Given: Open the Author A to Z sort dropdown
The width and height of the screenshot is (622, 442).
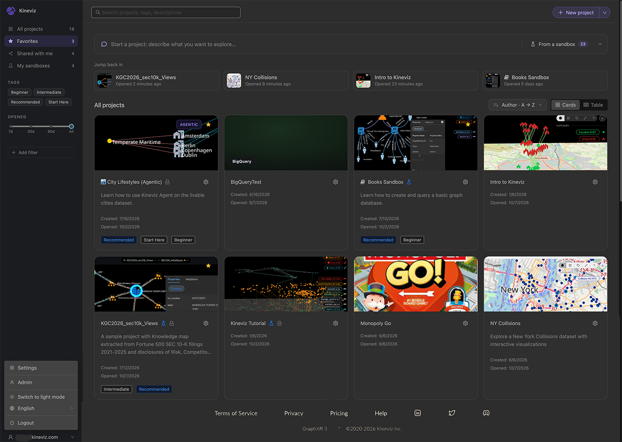Looking at the screenshot, I should click(x=517, y=105).
